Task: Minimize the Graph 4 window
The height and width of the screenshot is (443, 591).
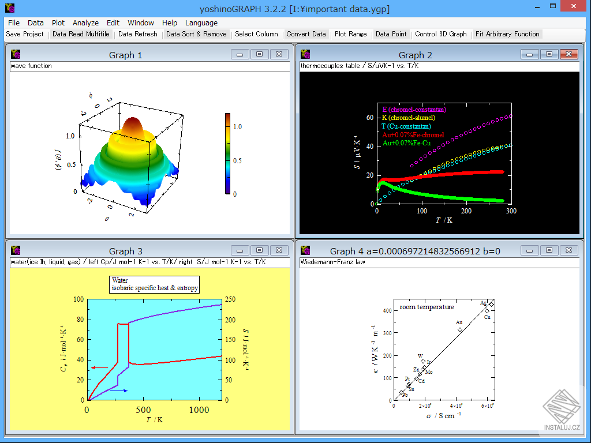Action: (530, 250)
